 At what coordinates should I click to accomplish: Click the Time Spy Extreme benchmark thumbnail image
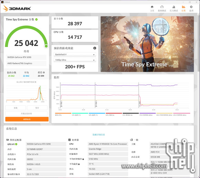tap(147, 44)
